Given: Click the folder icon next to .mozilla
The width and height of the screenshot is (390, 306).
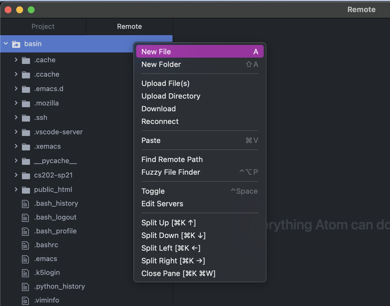Looking at the screenshot, I should pyautogui.click(x=26, y=103).
